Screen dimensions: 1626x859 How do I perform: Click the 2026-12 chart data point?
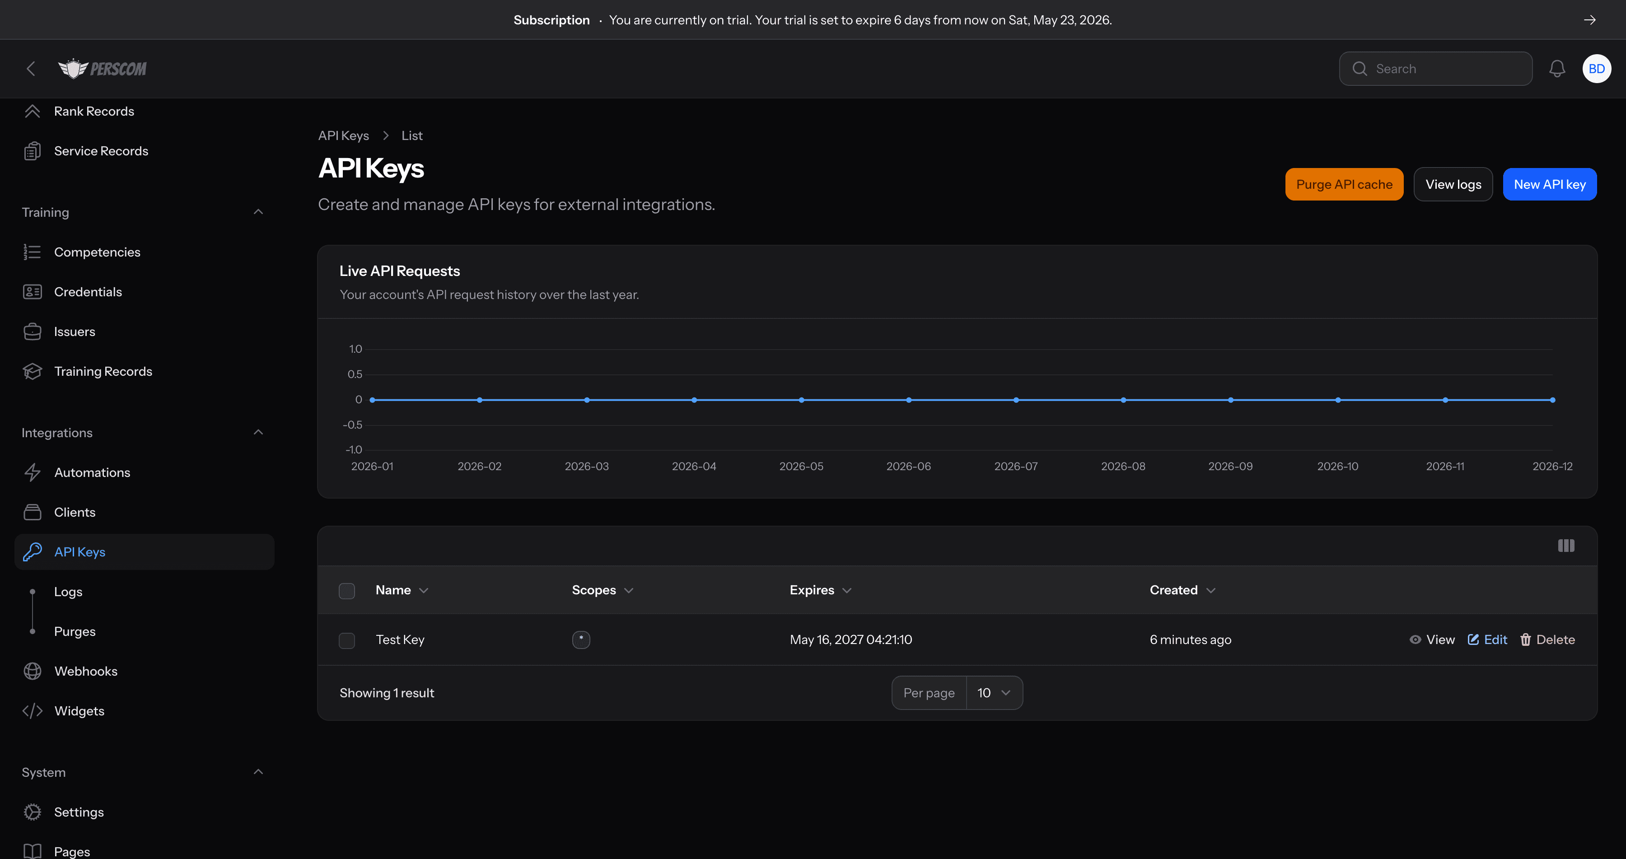(x=1552, y=400)
